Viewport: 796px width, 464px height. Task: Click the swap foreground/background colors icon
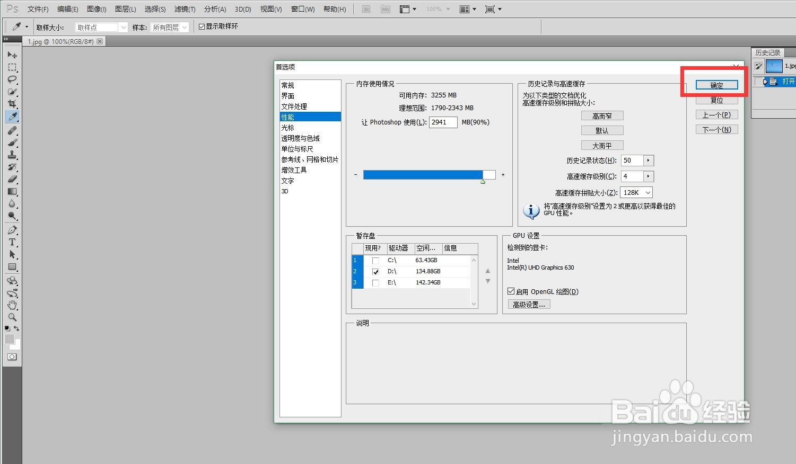click(x=16, y=328)
